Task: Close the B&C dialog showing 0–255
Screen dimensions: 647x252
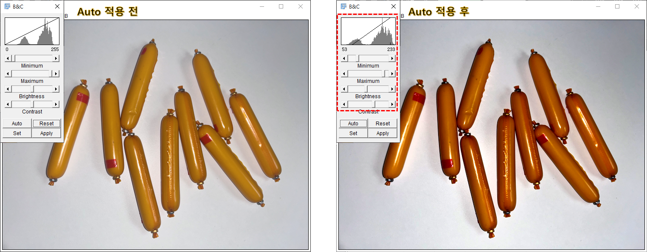Action: 57,6
